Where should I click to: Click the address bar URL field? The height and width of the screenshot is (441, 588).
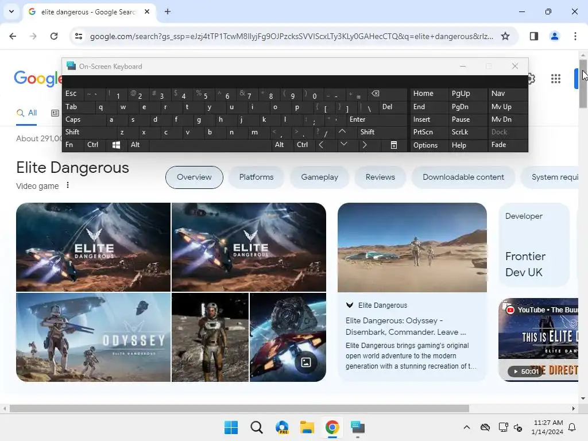coord(291,36)
